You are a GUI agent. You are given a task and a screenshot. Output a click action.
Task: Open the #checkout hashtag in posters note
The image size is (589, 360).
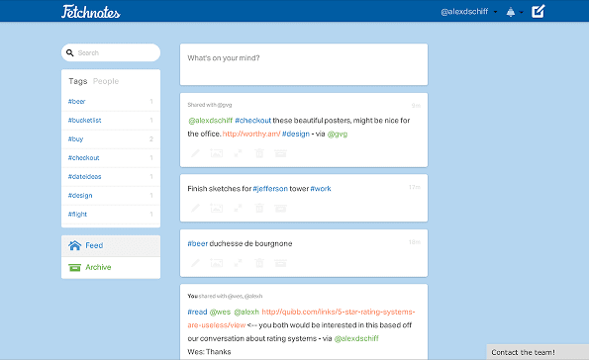coord(252,121)
